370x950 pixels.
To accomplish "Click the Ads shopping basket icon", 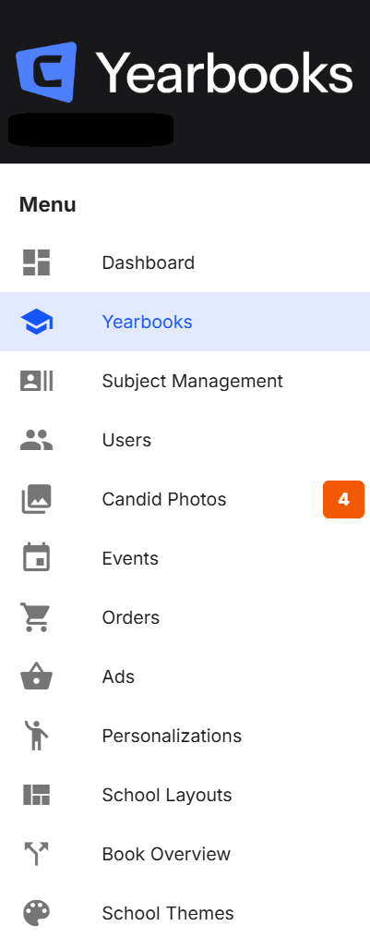I will (36, 676).
